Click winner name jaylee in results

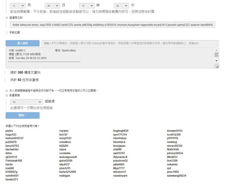(x=9, y=131)
